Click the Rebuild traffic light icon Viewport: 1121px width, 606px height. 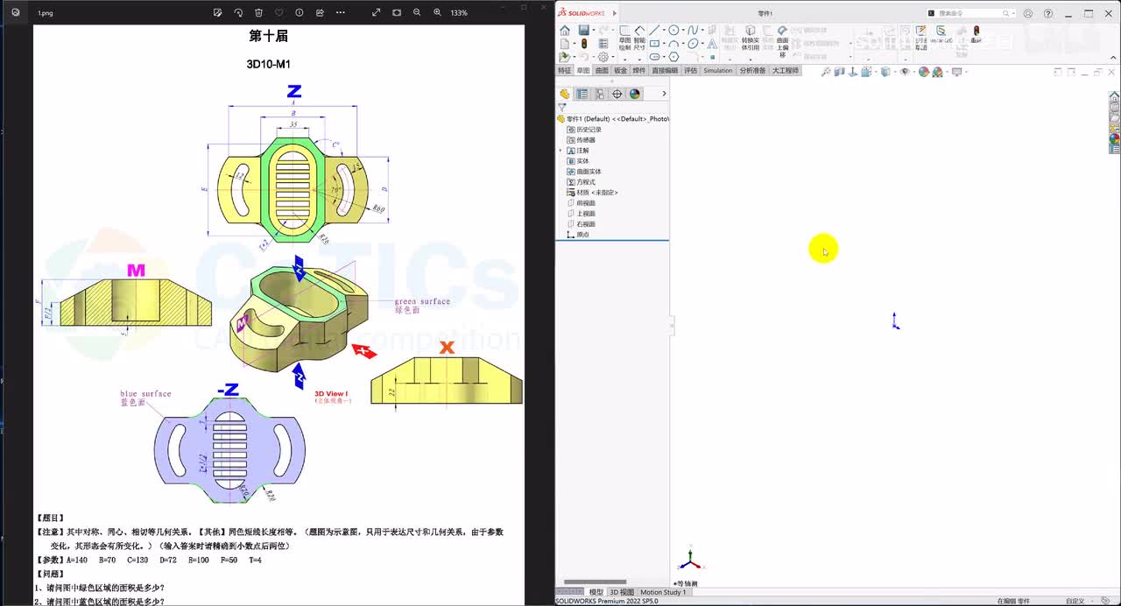pyautogui.click(x=584, y=44)
